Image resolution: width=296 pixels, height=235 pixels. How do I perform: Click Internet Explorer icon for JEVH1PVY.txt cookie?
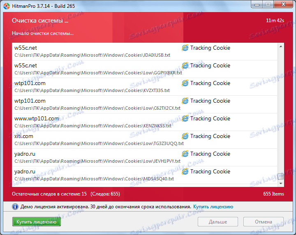[185, 154]
